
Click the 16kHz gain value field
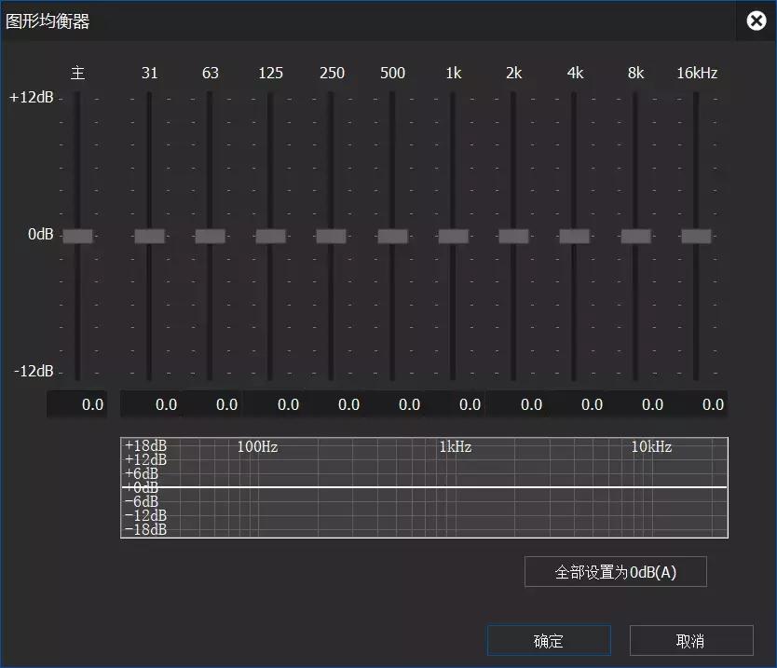point(702,404)
